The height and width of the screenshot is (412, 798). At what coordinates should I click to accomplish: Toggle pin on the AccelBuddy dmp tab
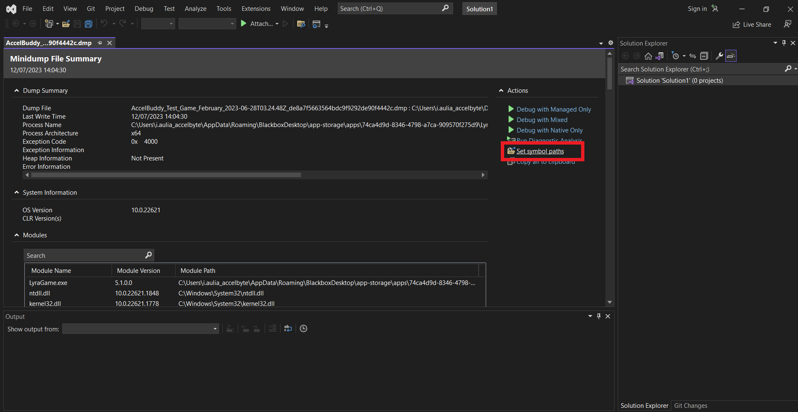tap(99, 43)
